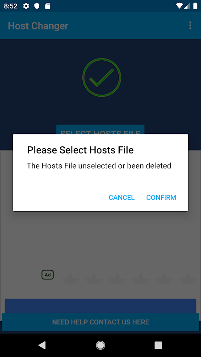Open recent apps with square button
Screen dimensions: 201x357
tap(158, 345)
